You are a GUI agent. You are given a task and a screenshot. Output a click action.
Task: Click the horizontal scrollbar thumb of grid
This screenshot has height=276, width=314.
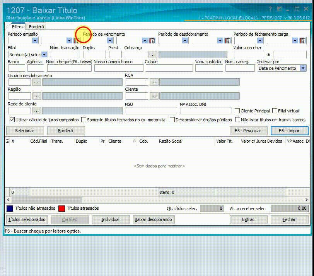[x=47, y=200]
